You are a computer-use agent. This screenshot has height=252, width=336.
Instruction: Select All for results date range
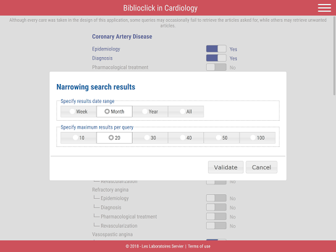[186, 112]
